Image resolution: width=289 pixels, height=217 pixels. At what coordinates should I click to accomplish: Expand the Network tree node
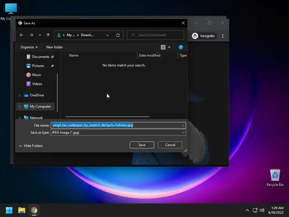coord(20,118)
